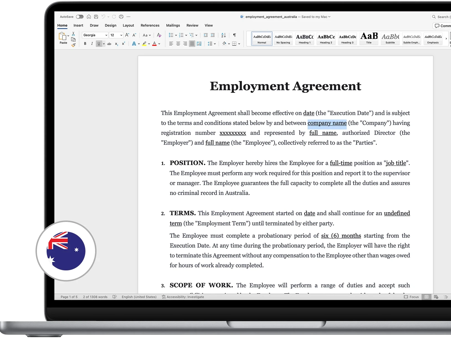Toggle Subscript formatting
The image size is (451, 338).
click(116, 44)
